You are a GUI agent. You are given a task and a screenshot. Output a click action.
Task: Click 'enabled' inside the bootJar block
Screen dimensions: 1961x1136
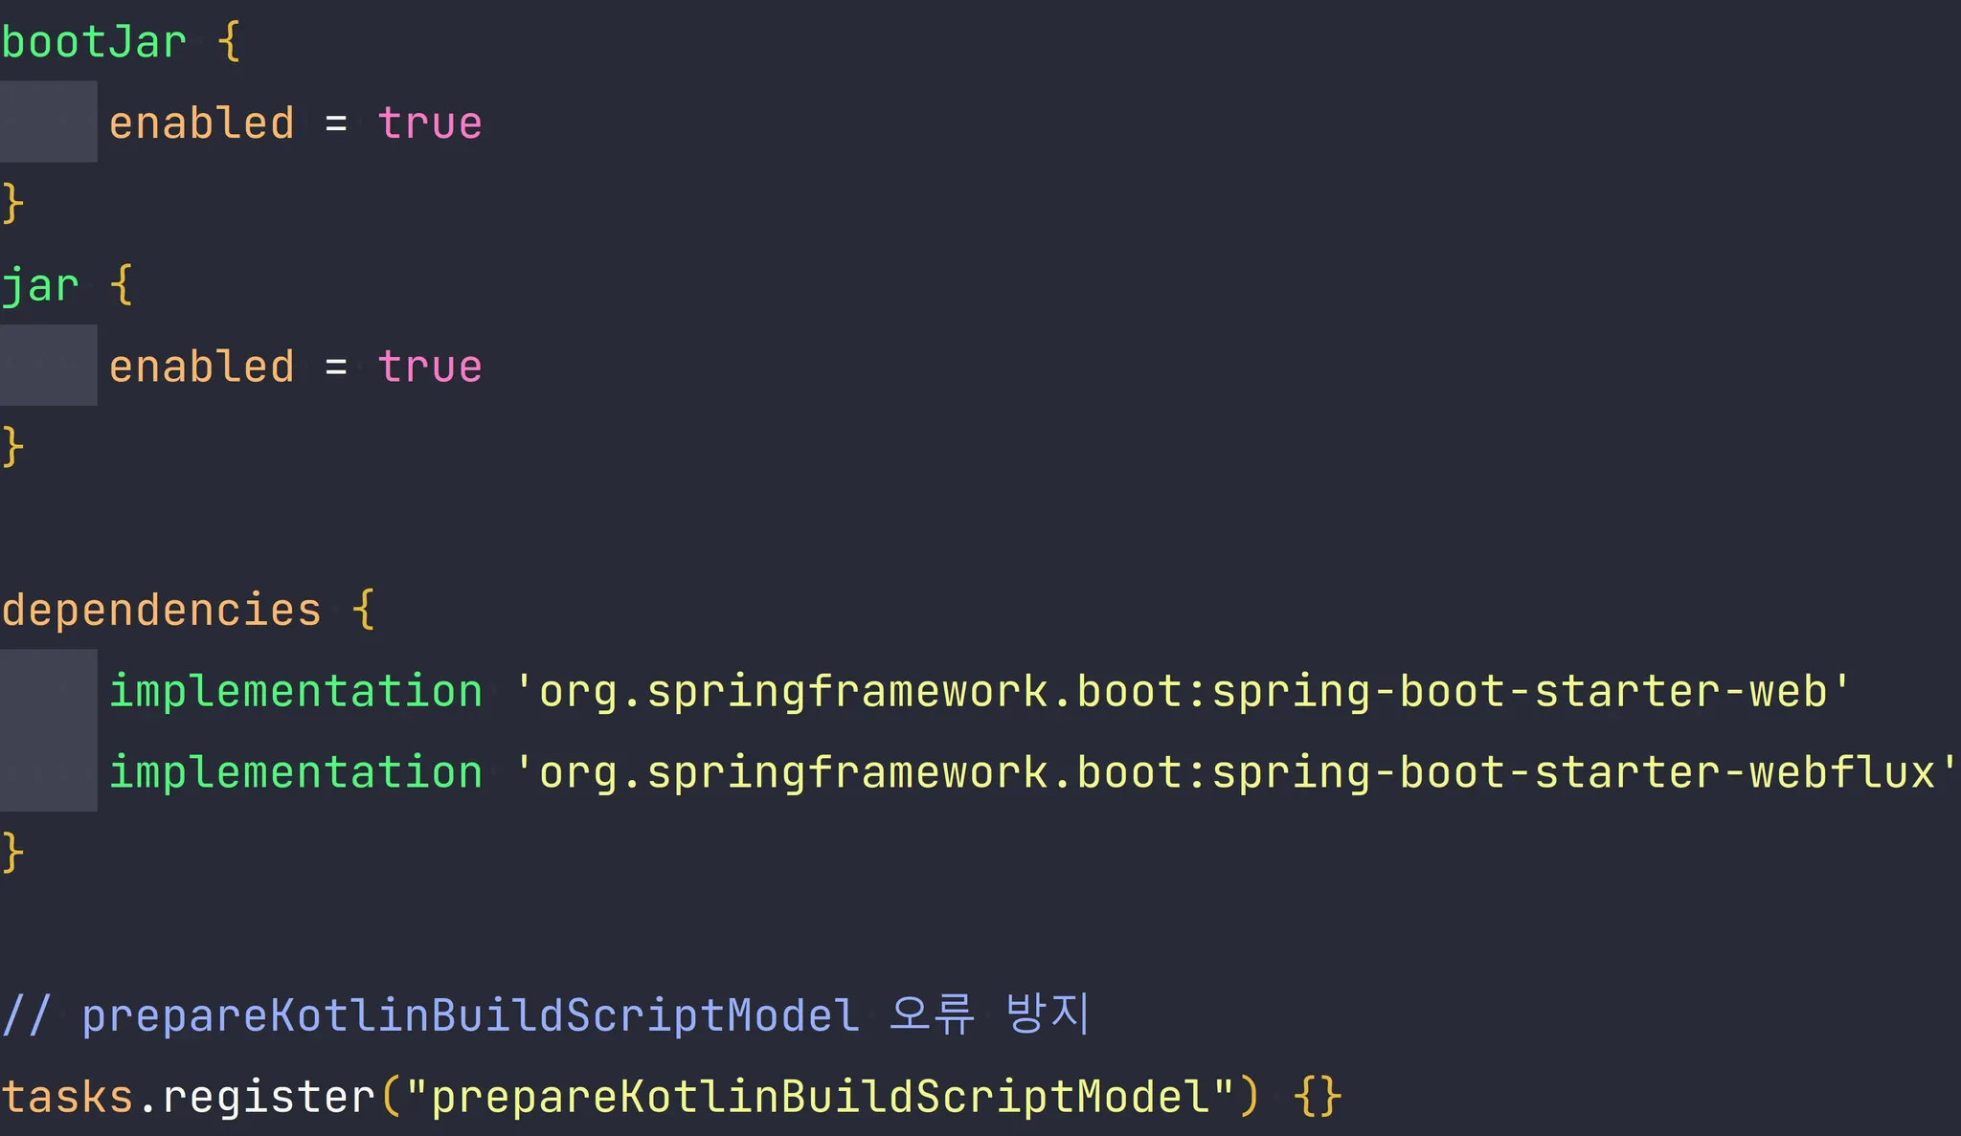click(x=201, y=123)
